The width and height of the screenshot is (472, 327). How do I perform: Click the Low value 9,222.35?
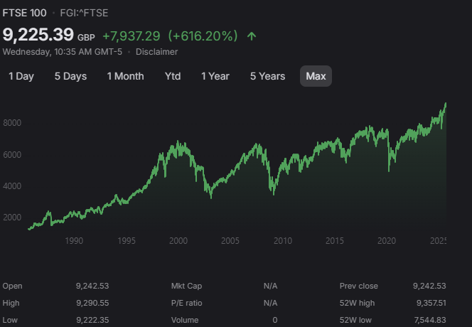coord(92,320)
